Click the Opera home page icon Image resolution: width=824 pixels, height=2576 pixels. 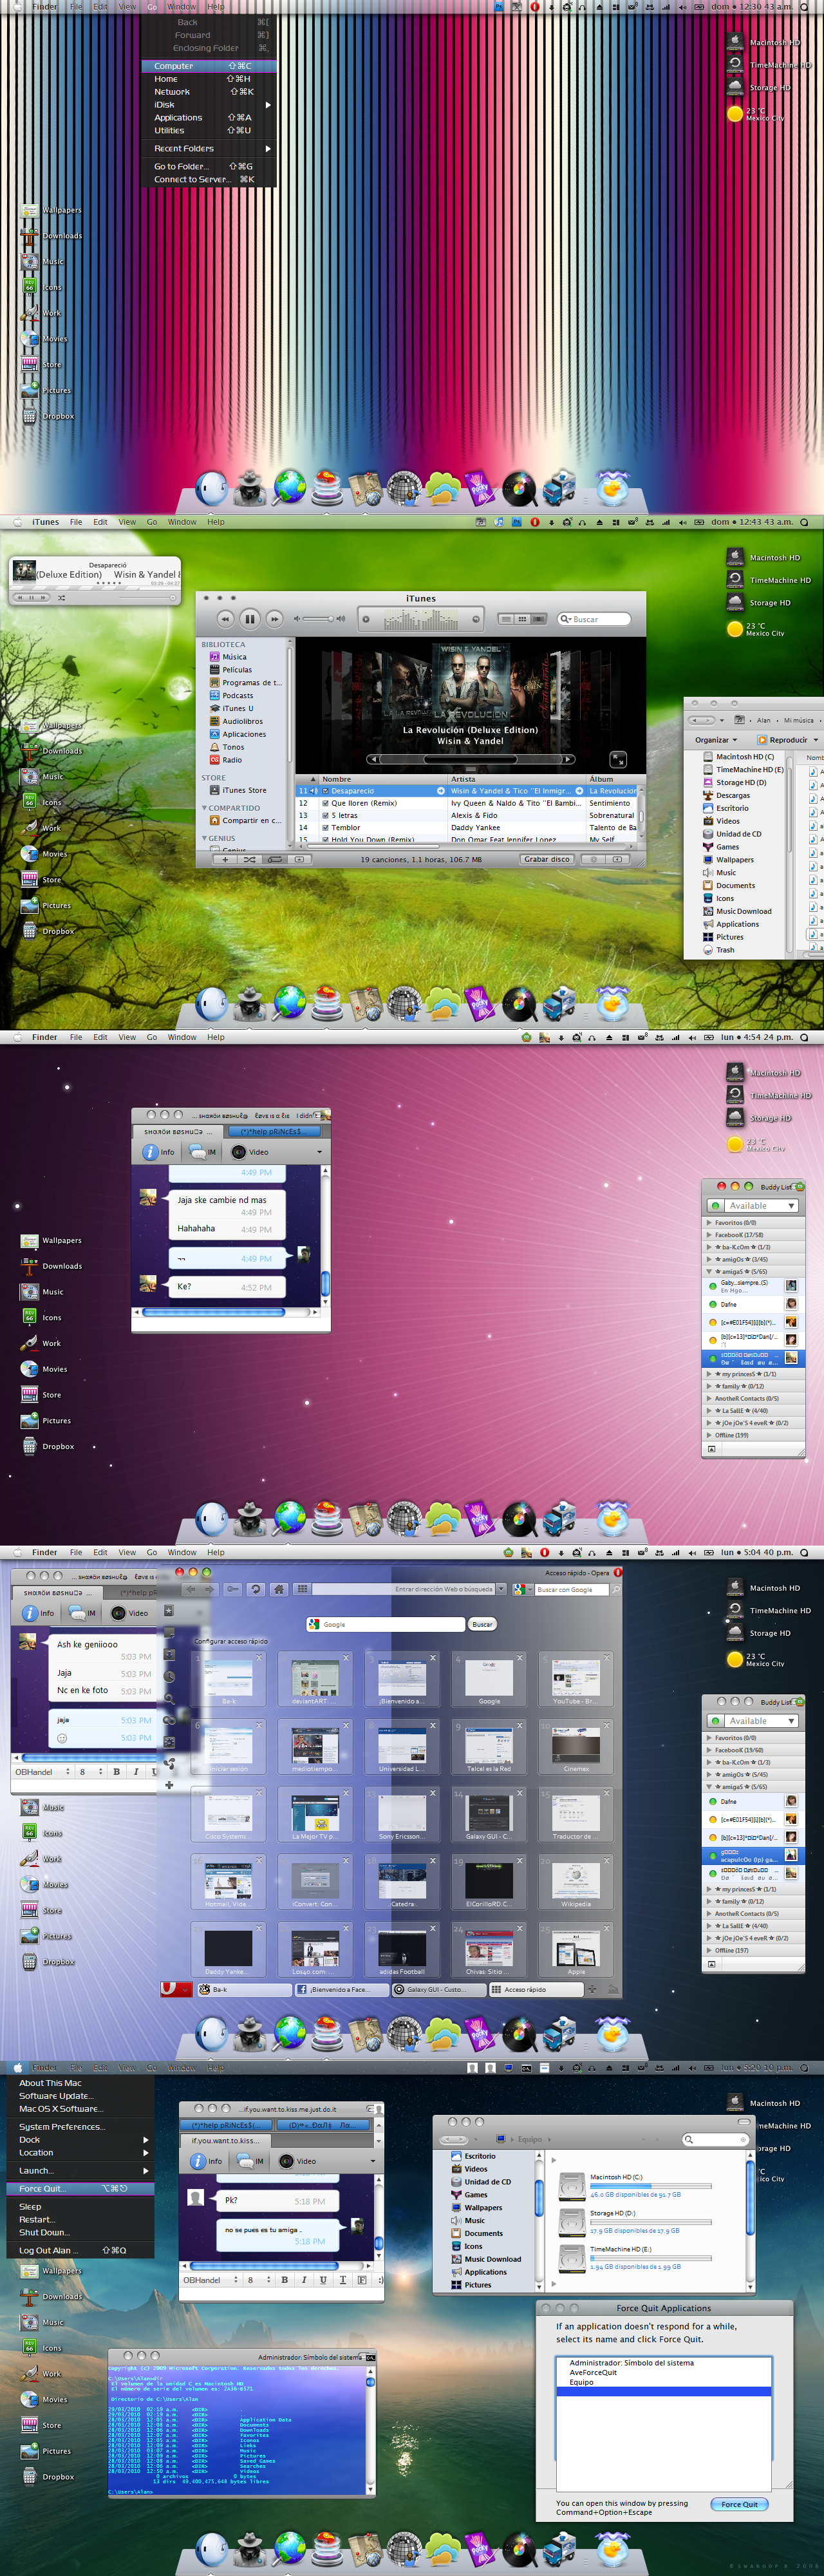[x=279, y=1589]
